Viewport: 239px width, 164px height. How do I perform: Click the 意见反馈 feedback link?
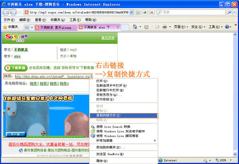108,38
